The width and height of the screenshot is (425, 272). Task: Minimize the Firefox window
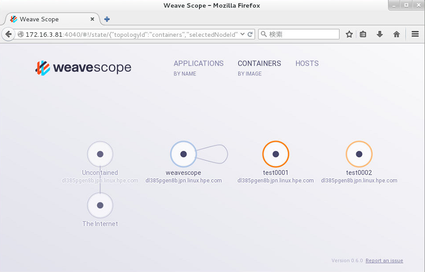(394, 5)
